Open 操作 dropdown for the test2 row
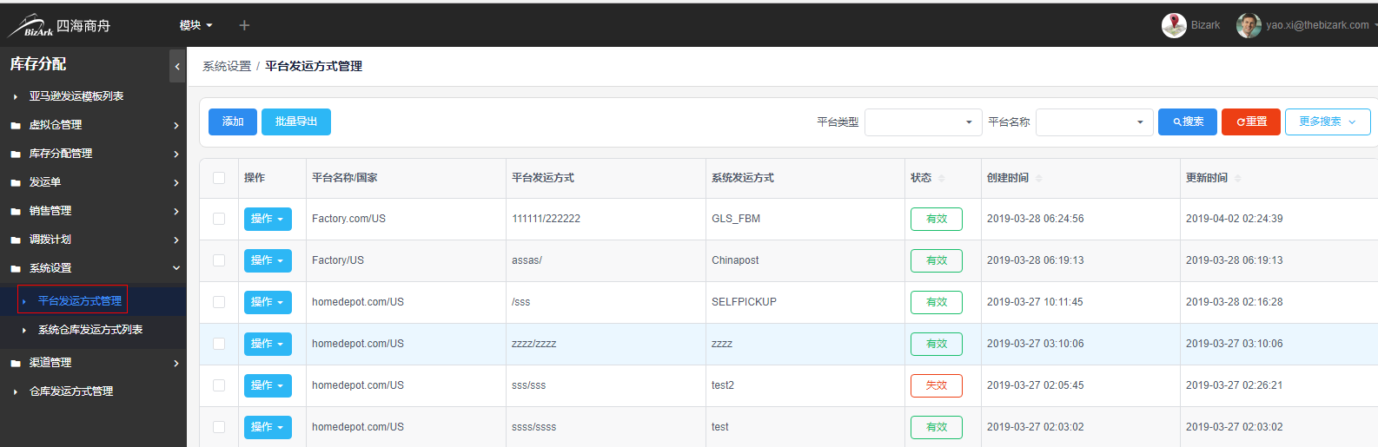The height and width of the screenshot is (447, 1378). pyautogui.click(x=268, y=385)
